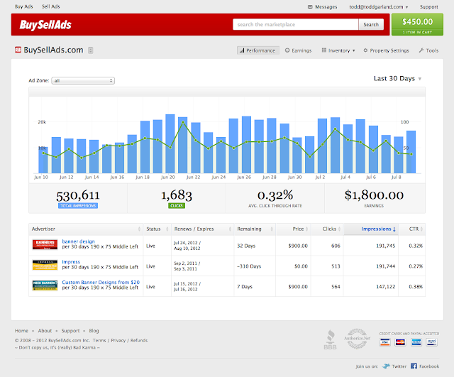Click the Facebook icon
This screenshot has height=377, width=454.
click(414, 366)
